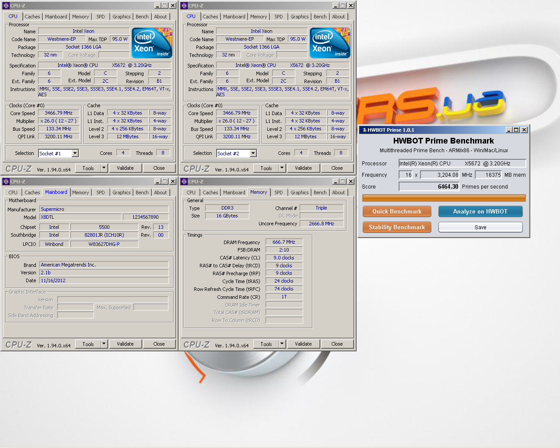The width and height of the screenshot is (560, 448).
Task: Close the HWBOT Prime window
Action: tap(524, 130)
